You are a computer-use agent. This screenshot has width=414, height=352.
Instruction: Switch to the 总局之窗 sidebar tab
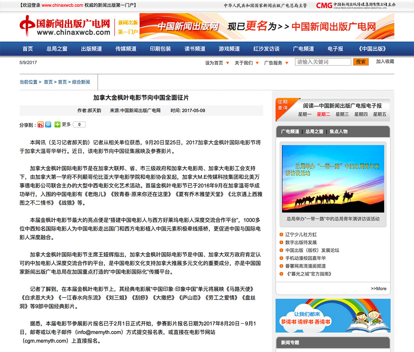click(x=314, y=131)
